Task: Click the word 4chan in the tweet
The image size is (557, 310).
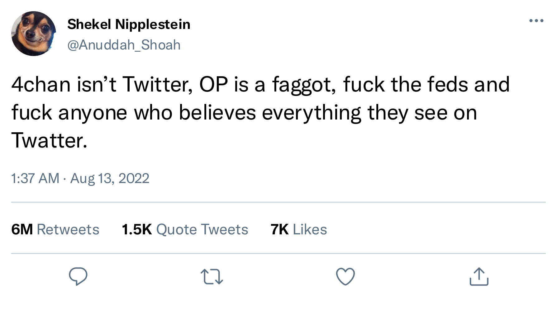Action: click(41, 84)
